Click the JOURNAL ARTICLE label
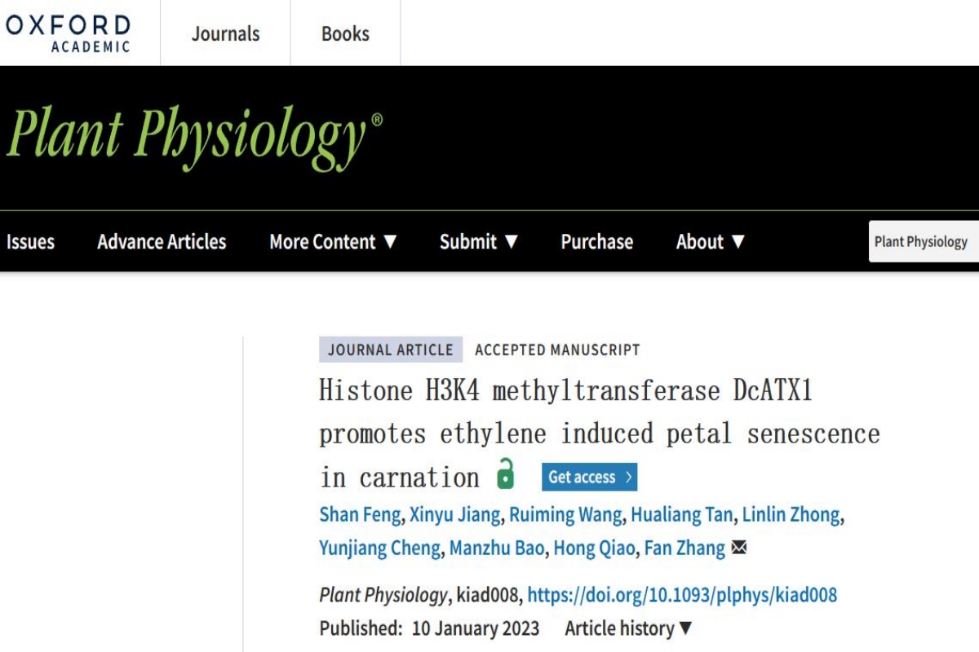Screen dimensions: 979x652 pos(391,350)
